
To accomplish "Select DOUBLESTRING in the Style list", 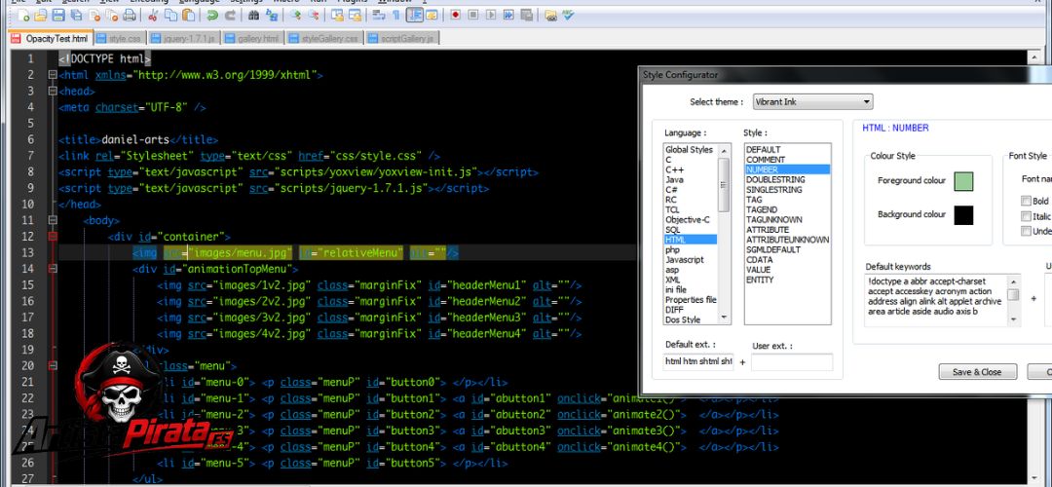I will point(775,180).
